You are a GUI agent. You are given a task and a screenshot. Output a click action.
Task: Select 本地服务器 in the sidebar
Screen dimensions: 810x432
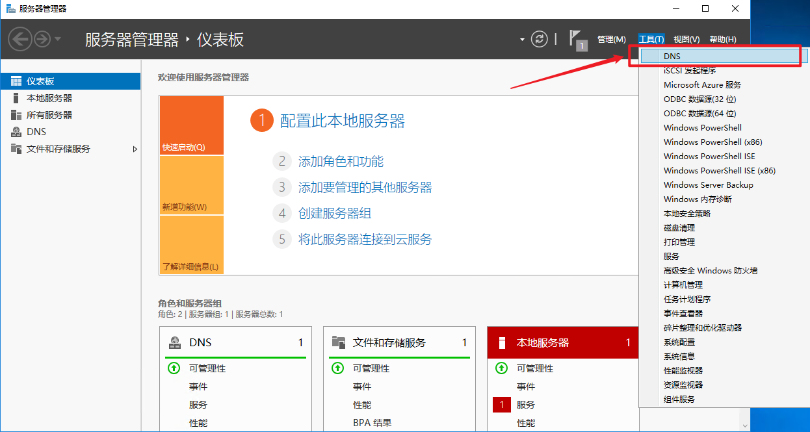70,98
